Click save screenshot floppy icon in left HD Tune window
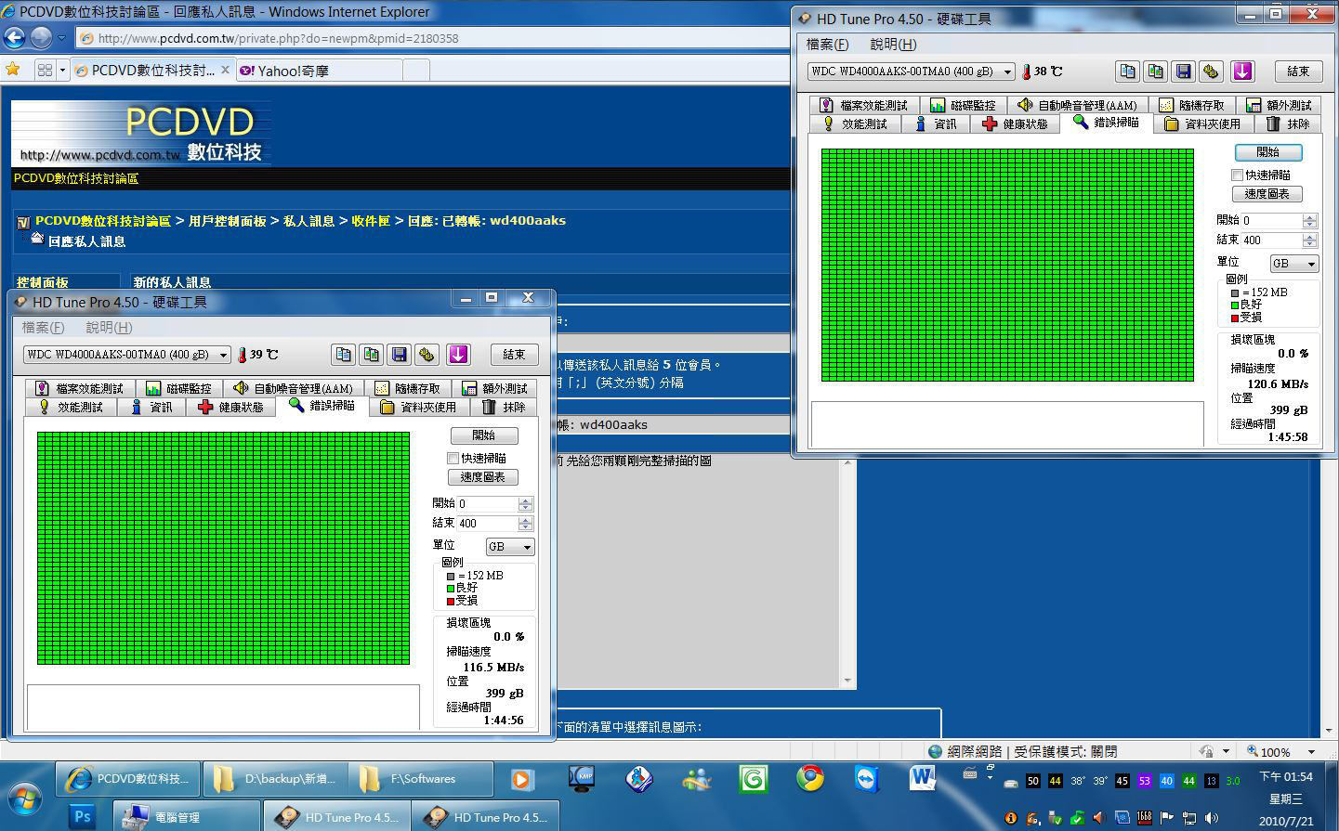 click(400, 355)
